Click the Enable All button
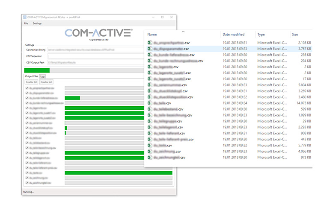 31,82
